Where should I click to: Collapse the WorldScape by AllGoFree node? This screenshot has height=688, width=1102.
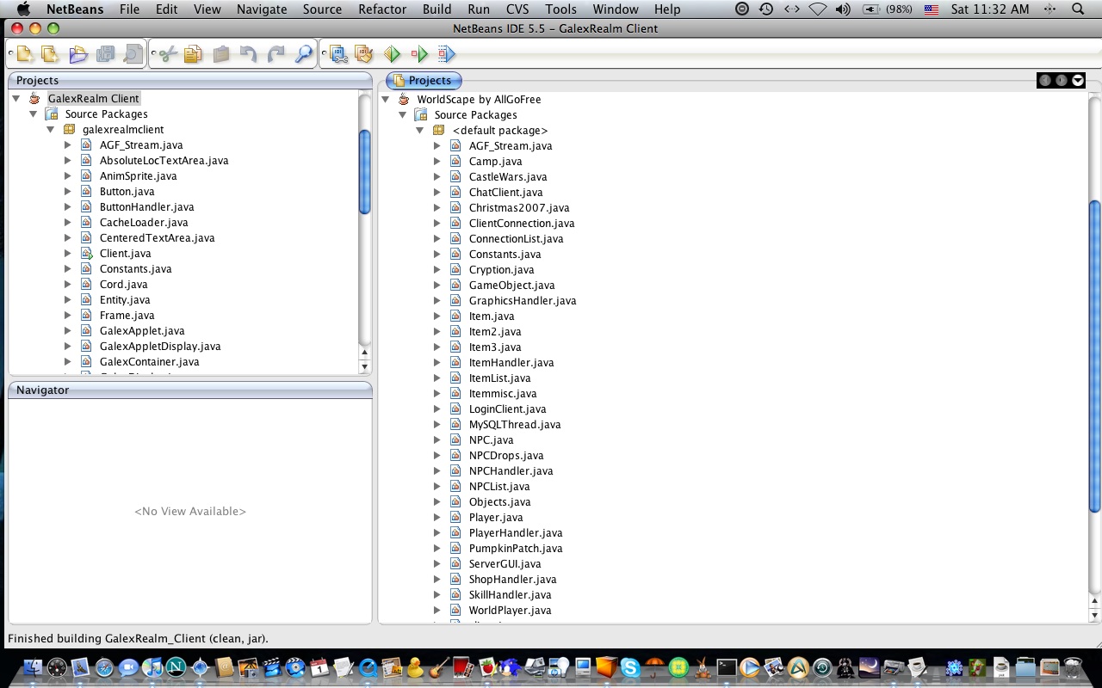coord(386,100)
